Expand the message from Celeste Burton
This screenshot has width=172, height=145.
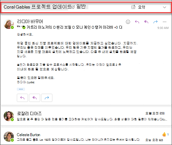(x=86, y=136)
